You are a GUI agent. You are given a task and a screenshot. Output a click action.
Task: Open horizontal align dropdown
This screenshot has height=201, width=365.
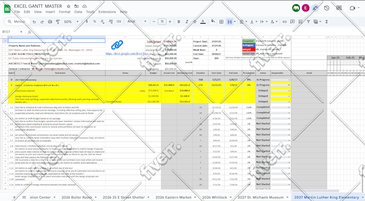[243, 21]
